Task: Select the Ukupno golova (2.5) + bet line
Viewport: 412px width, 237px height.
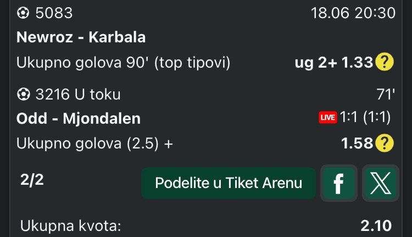Action: click(x=94, y=144)
